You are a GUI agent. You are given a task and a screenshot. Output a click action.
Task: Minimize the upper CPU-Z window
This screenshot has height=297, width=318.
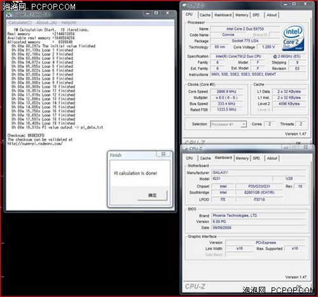click(x=286, y=4)
